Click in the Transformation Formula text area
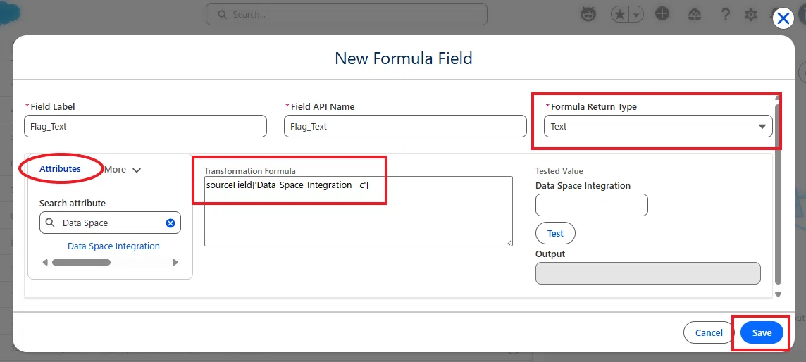Screen dimensions: 806x362 pos(359,211)
